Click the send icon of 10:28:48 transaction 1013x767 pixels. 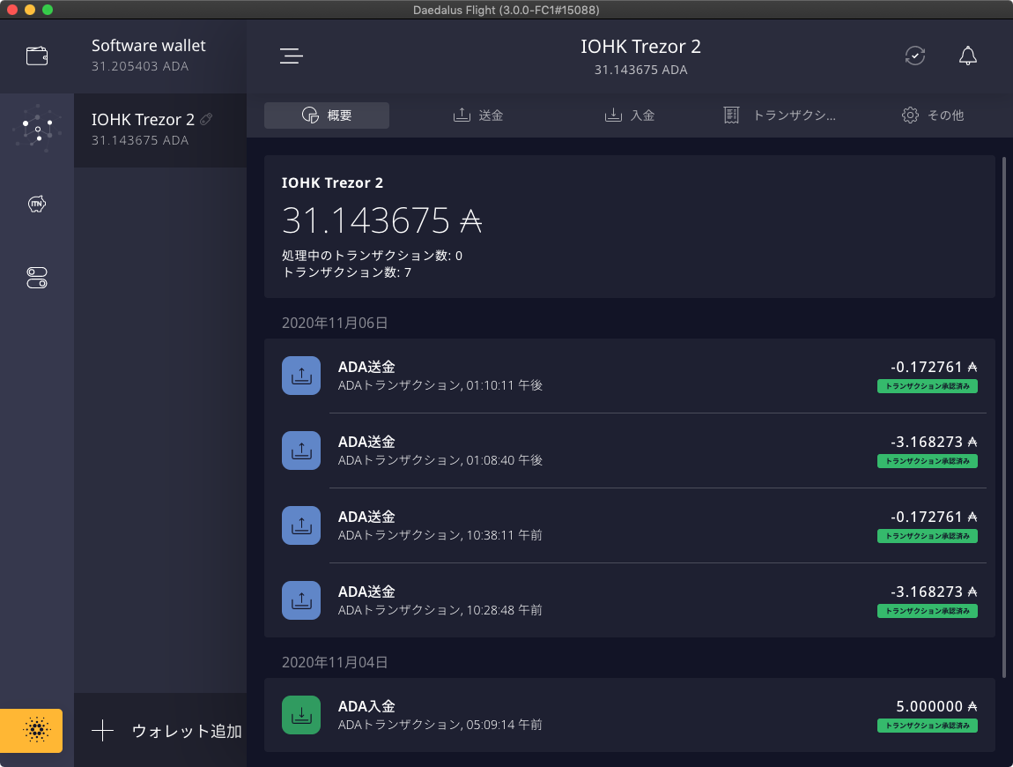click(x=301, y=600)
